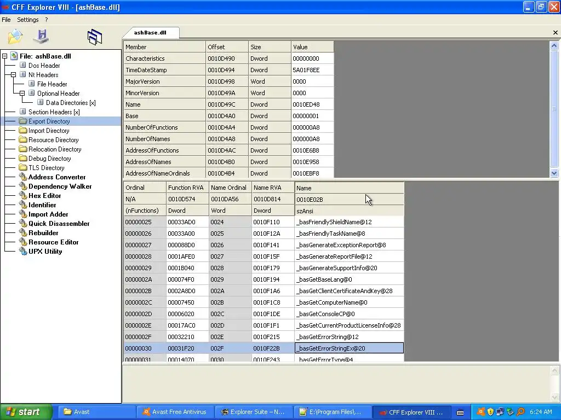Click the AddressOfNames value 0010E958
Viewport: 561px width, 420px height.
312,162
